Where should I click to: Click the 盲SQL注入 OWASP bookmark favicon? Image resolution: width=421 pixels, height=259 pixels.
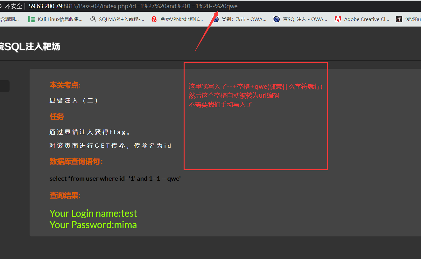277,19
